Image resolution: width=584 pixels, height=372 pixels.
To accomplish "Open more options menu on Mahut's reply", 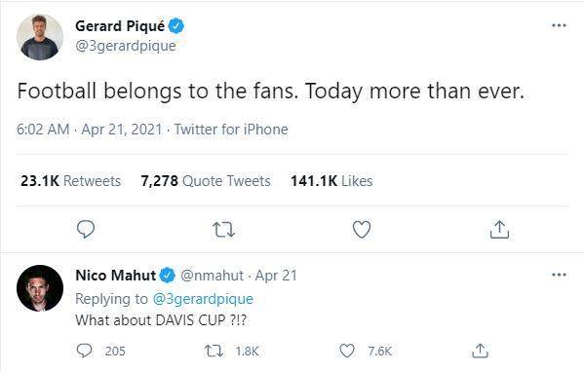I will pos(559,275).
